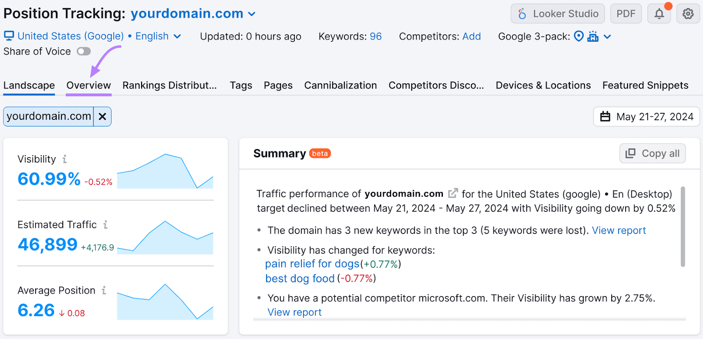Connect to Looker Studio
The image size is (703, 339).
click(557, 14)
